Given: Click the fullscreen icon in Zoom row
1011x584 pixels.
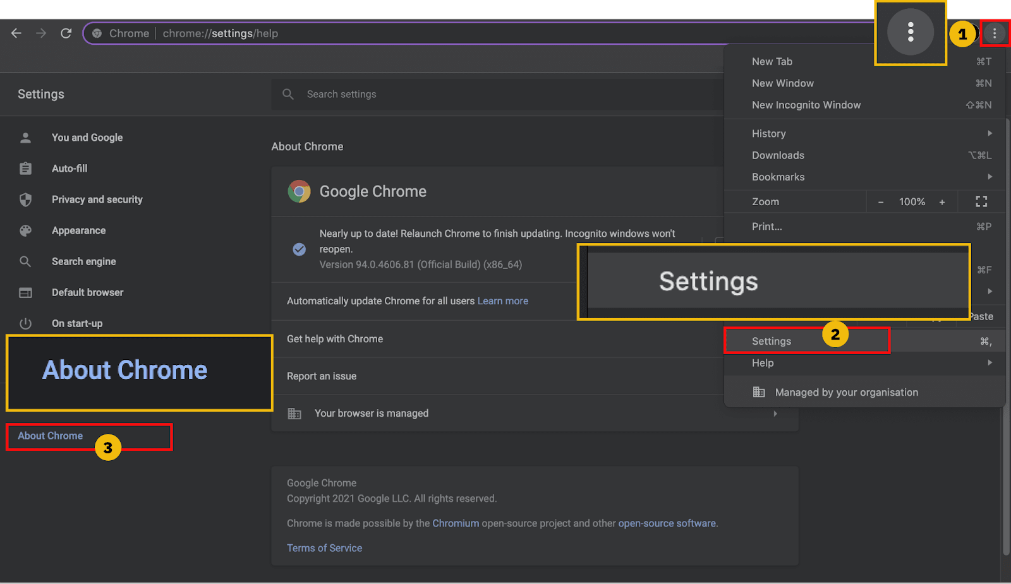Looking at the screenshot, I should [x=981, y=201].
